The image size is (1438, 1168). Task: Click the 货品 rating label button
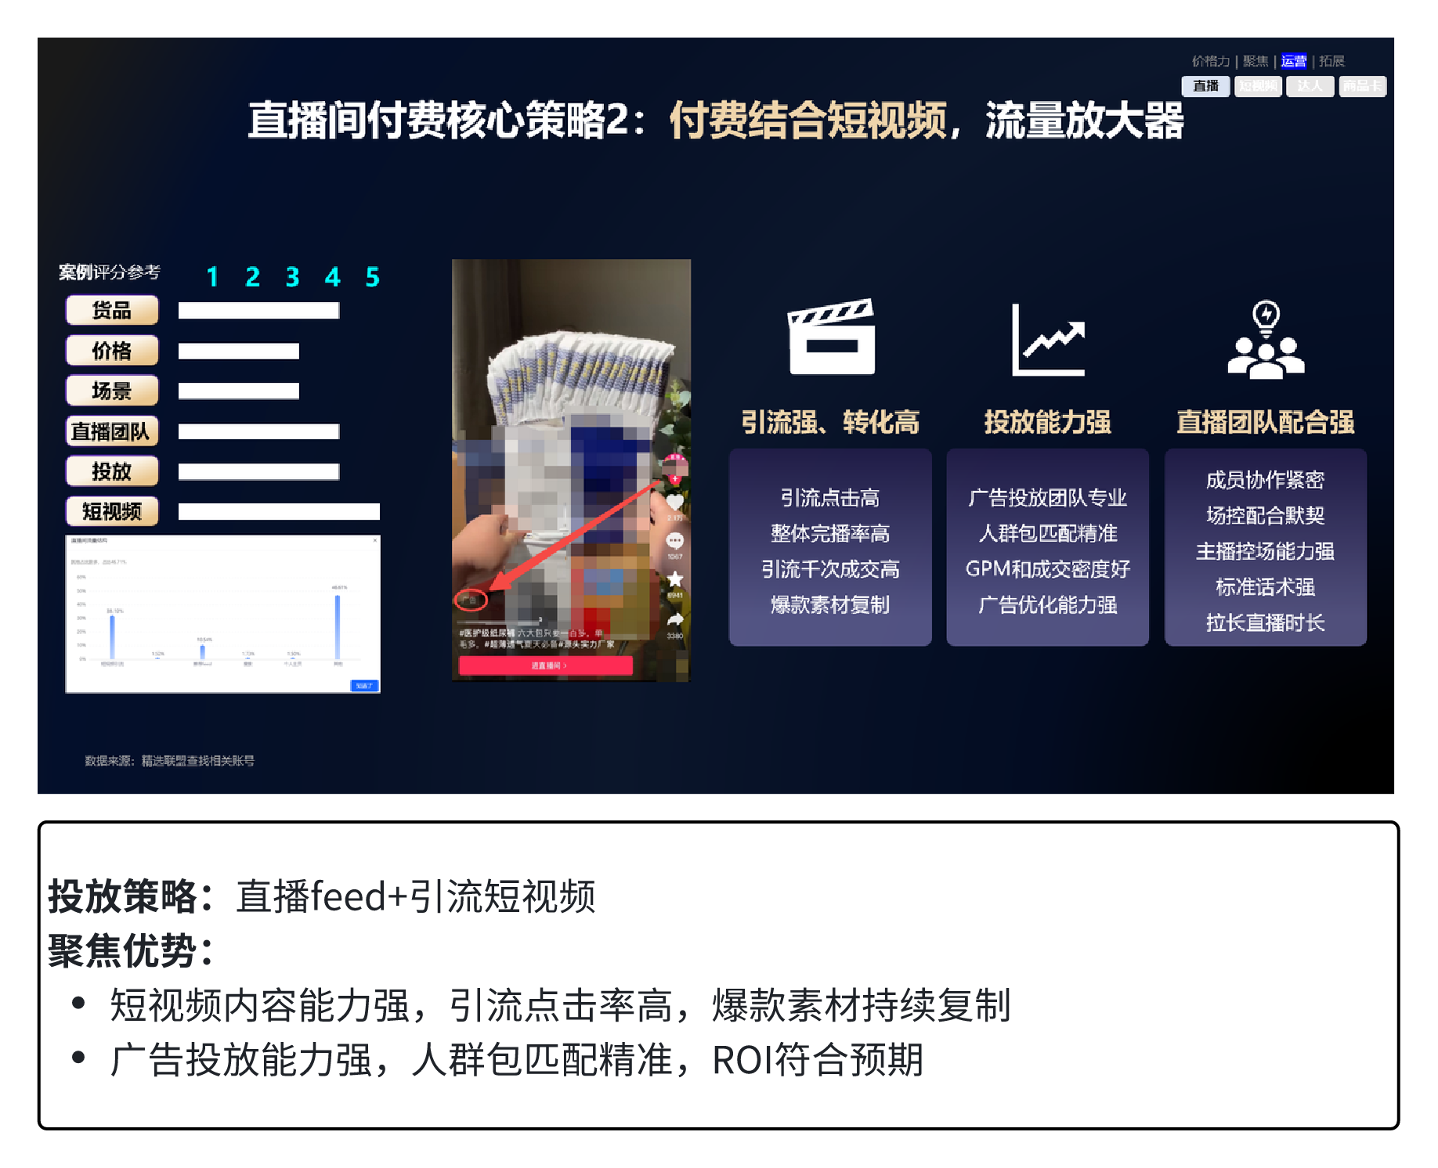(x=112, y=311)
